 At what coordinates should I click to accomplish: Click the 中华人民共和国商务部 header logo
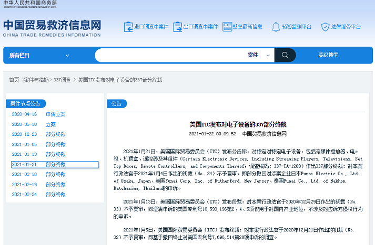click(30, 4)
